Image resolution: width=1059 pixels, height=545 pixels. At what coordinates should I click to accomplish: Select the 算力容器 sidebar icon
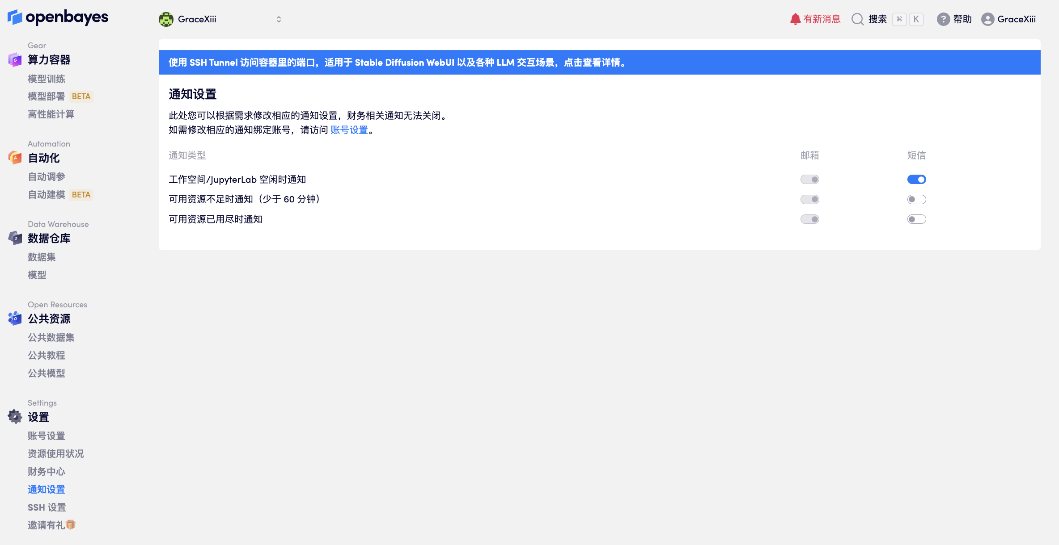pyautogui.click(x=15, y=59)
